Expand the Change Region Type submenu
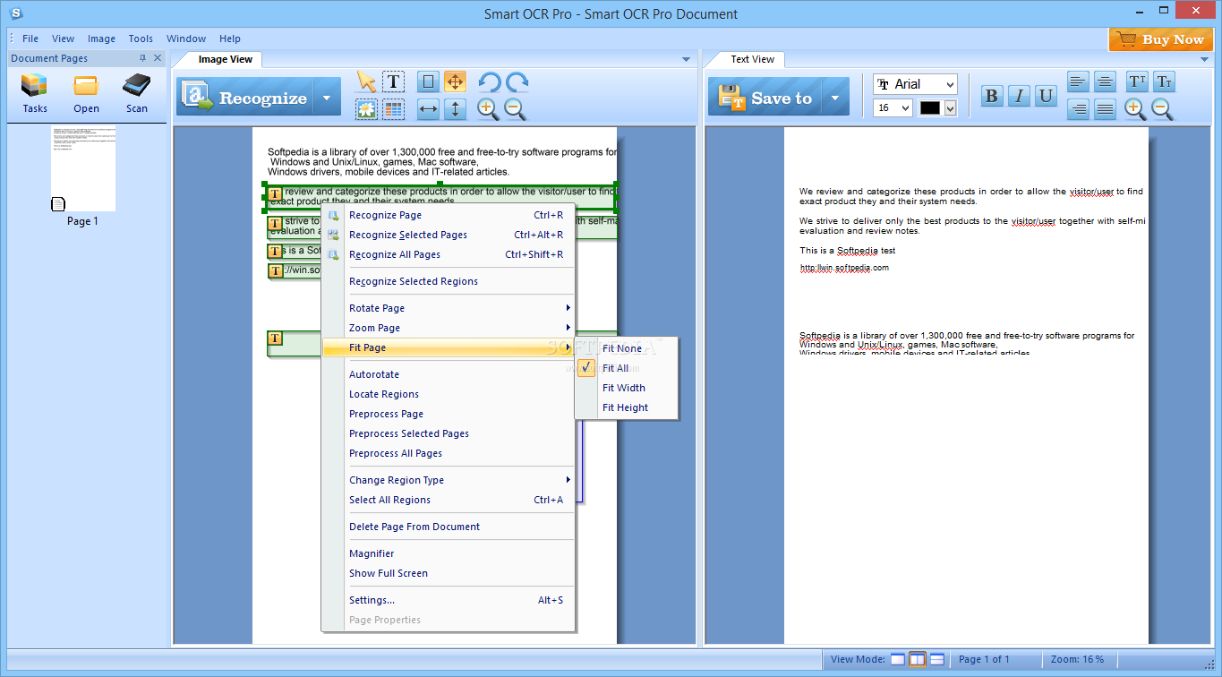Screen dimensions: 1222x677 [x=449, y=480]
